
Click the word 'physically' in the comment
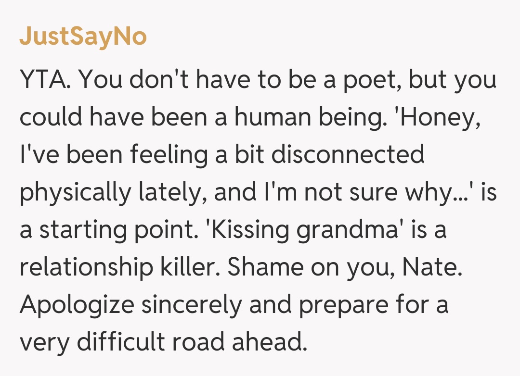[x=75, y=192]
